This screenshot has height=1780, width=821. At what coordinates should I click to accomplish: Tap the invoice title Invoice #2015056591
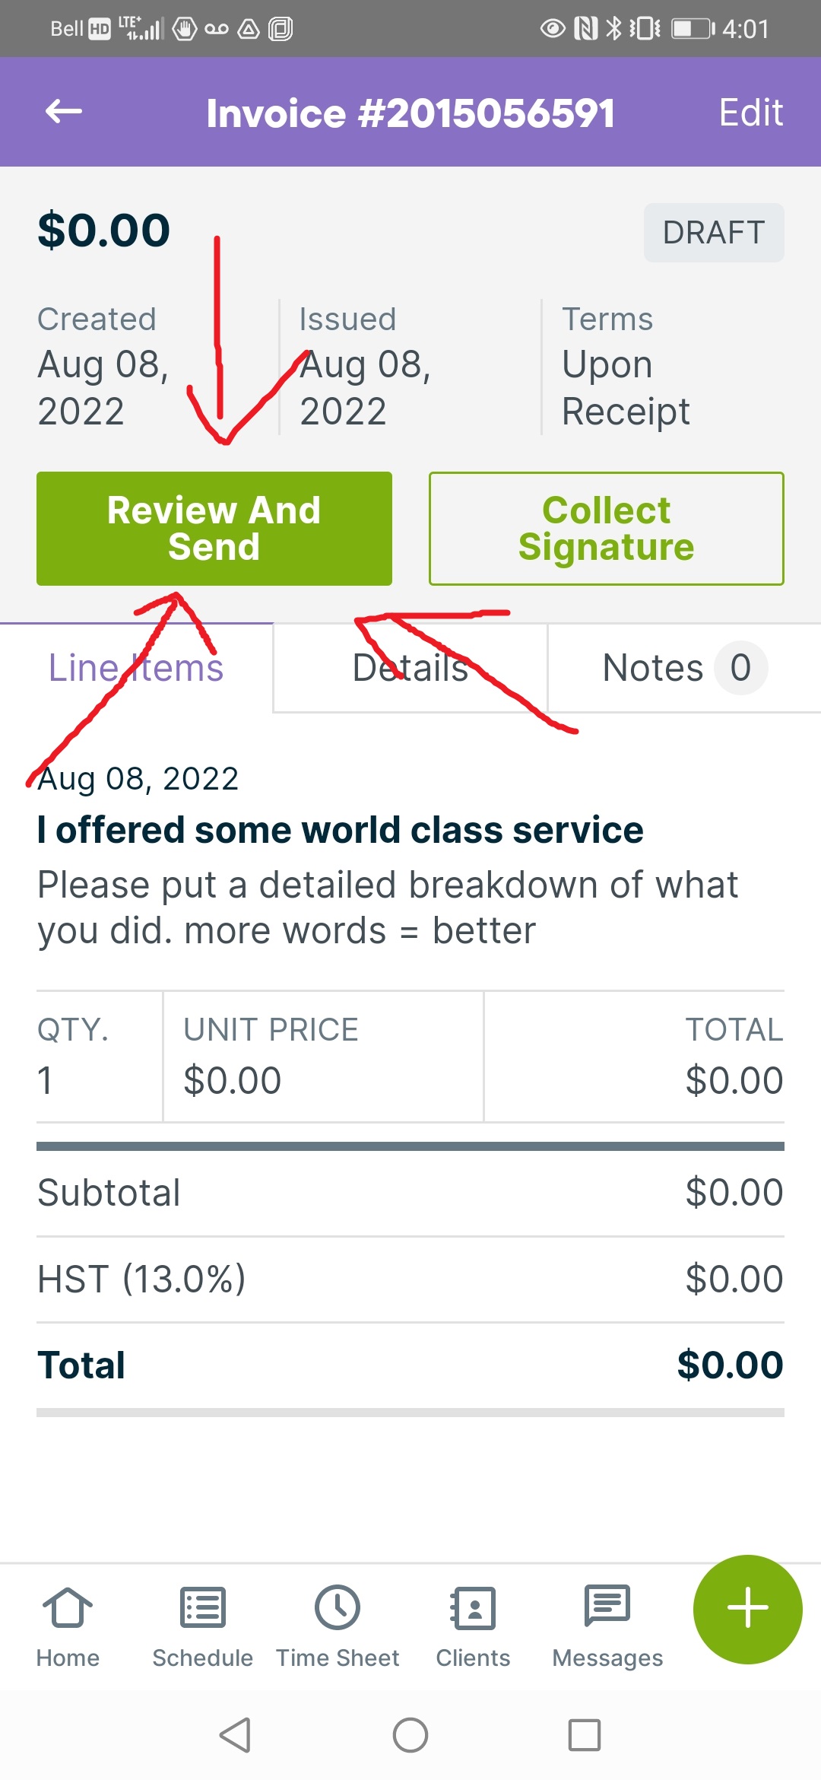point(410,111)
